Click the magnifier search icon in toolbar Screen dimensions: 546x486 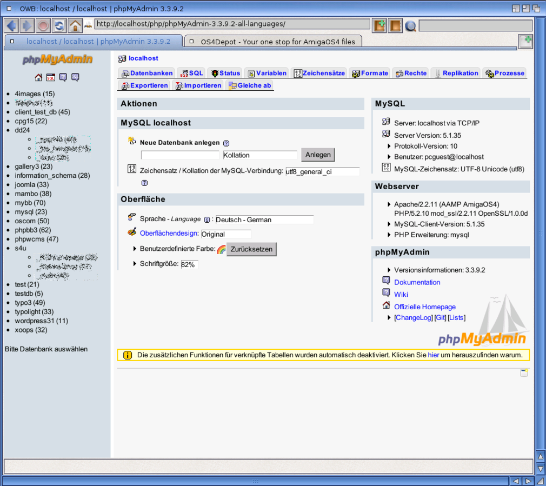410,25
